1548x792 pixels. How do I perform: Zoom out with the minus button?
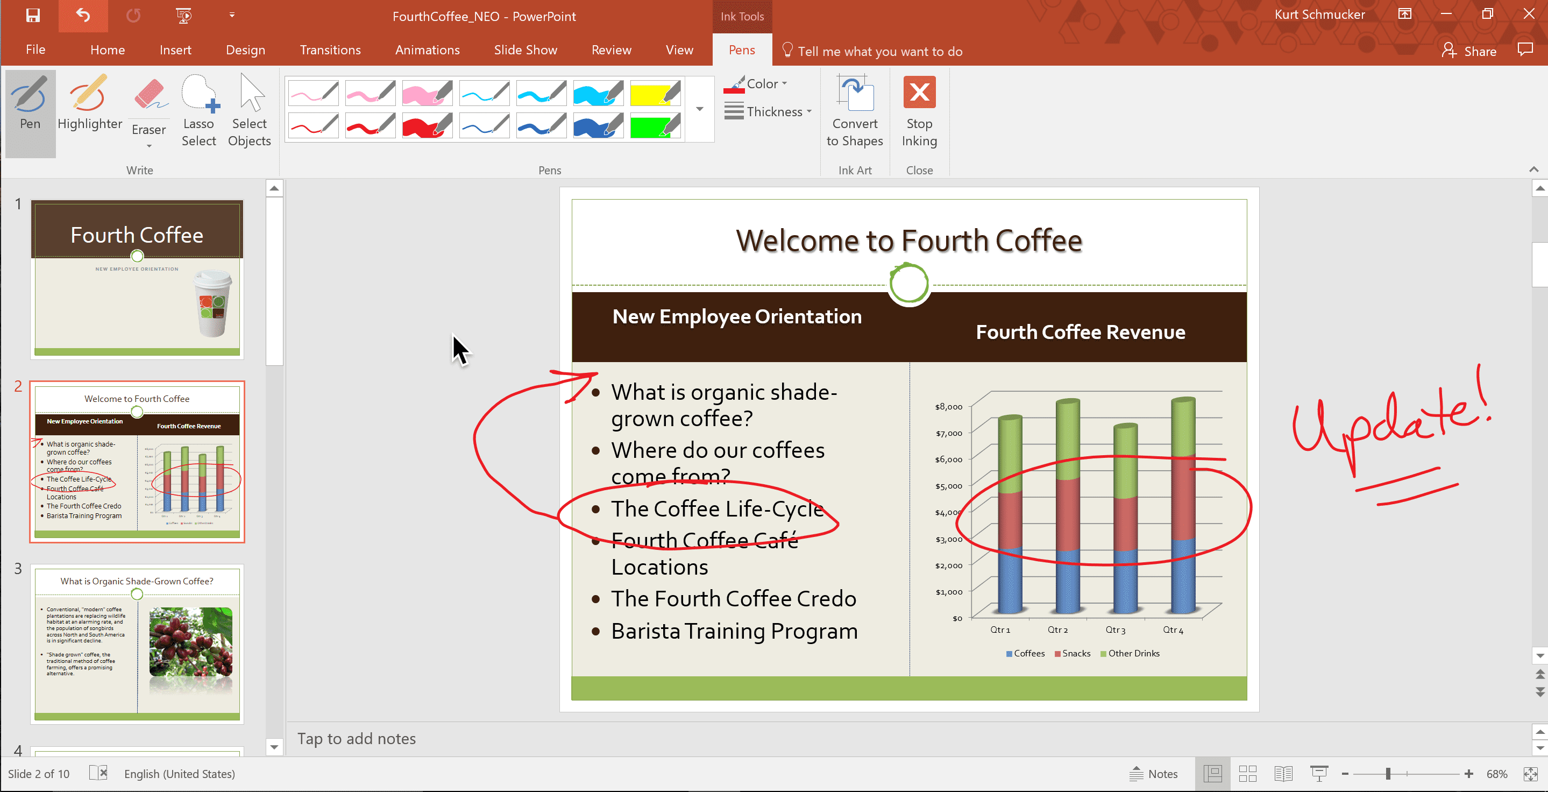(1345, 774)
